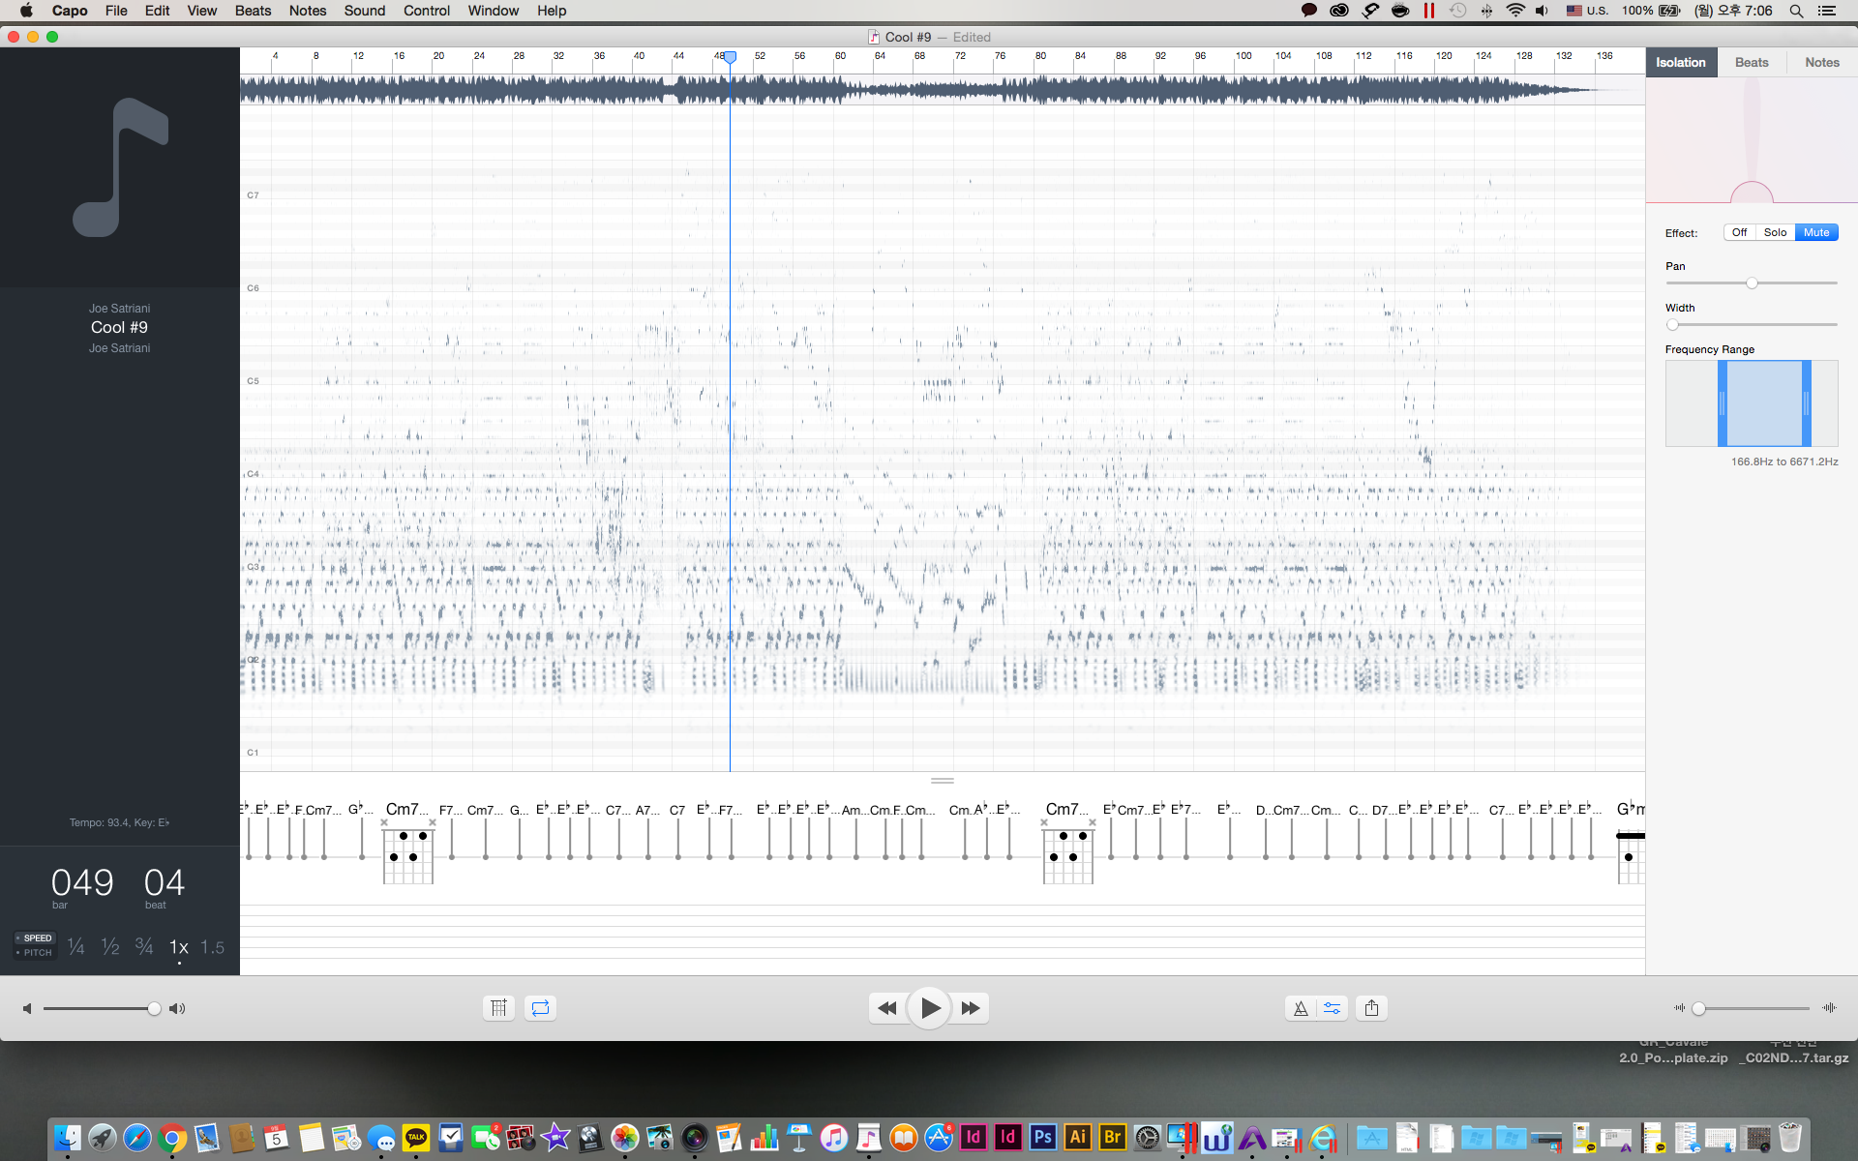The width and height of the screenshot is (1858, 1161).
Task: Fast-forward with the forward button
Action: pos(971,1008)
